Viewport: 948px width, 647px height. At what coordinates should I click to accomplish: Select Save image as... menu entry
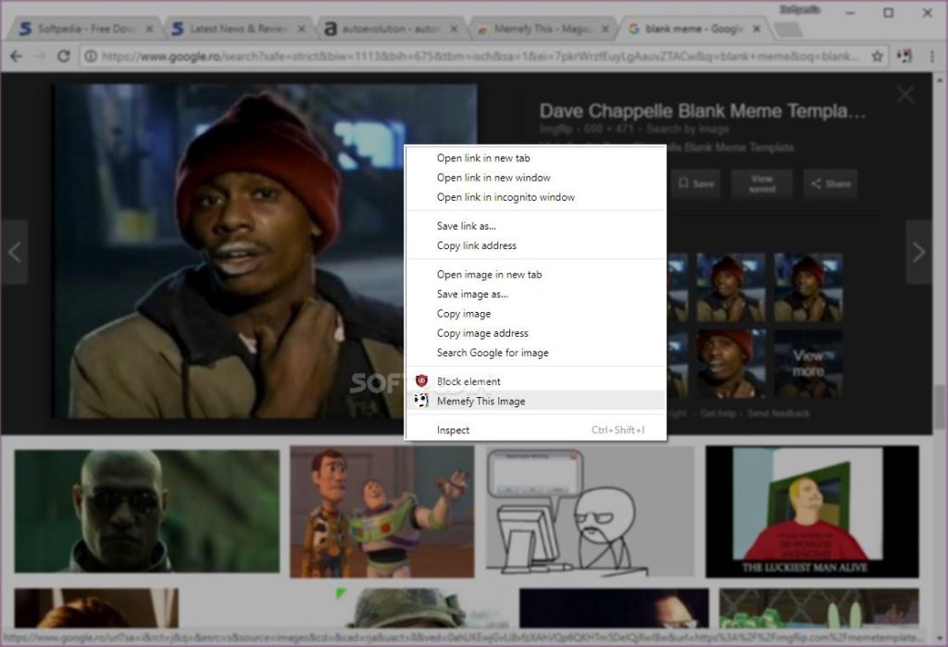[x=536, y=293]
